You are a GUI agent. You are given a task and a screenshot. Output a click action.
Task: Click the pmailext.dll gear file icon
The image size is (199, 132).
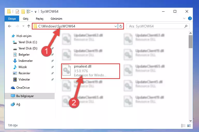tap(67, 70)
